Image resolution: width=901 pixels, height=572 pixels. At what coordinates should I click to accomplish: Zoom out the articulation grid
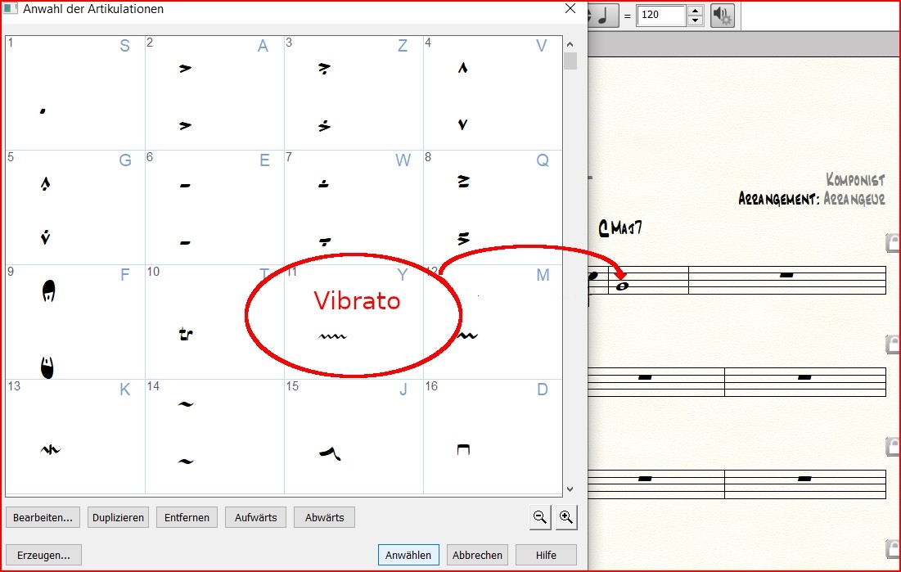pyautogui.click(x=540, y=517)
